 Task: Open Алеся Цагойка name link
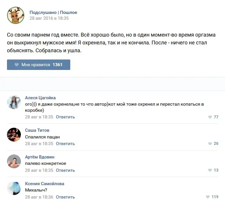(x=40, y=98)
